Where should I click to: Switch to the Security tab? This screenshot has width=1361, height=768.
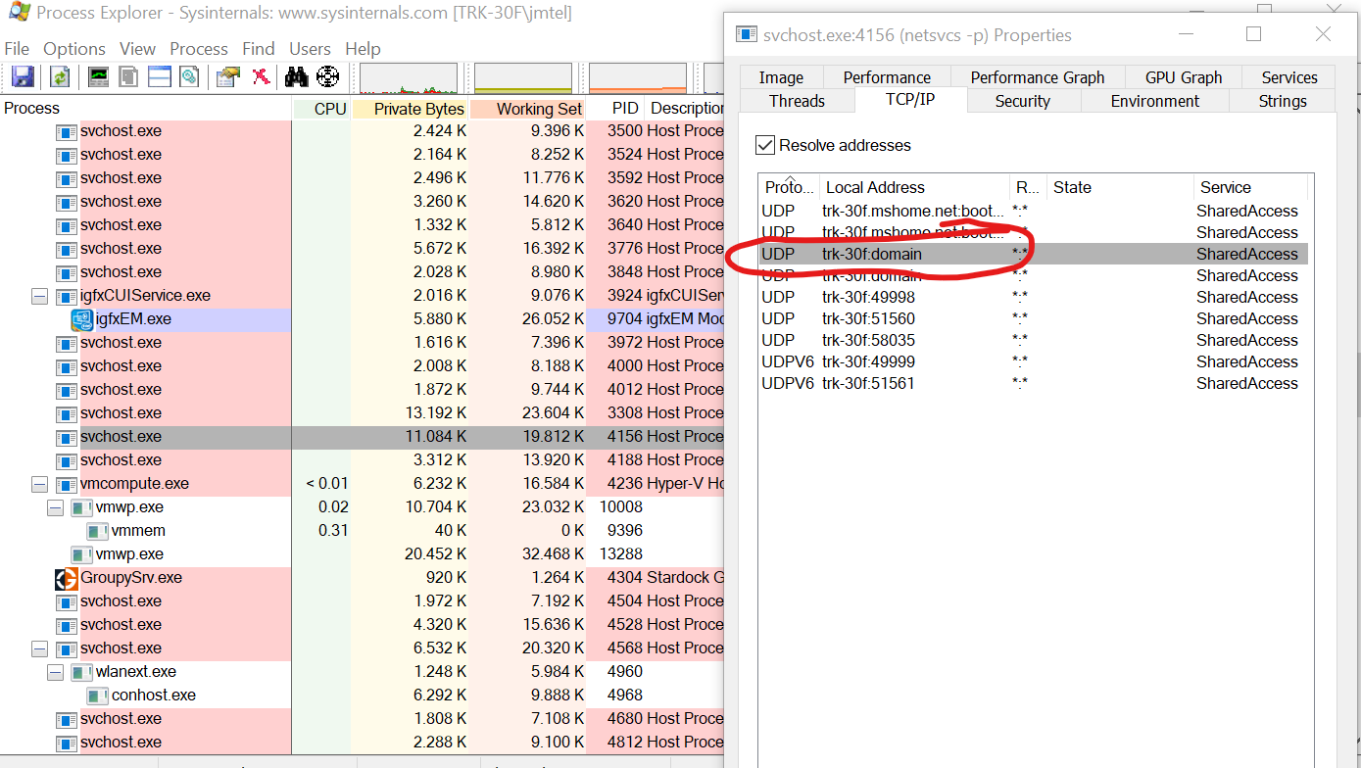tap(1023, 101)
